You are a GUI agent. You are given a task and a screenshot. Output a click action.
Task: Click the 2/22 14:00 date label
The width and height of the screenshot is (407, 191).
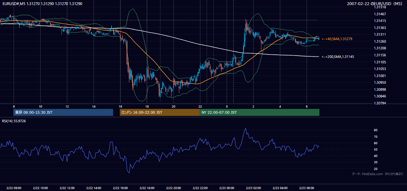(94, 188)
